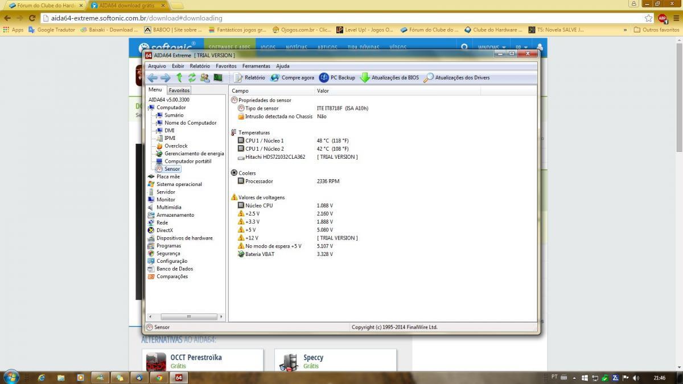This screenshot has width=683, height=384.
Task: Click the Windows Start button
Action: (11, 377)
